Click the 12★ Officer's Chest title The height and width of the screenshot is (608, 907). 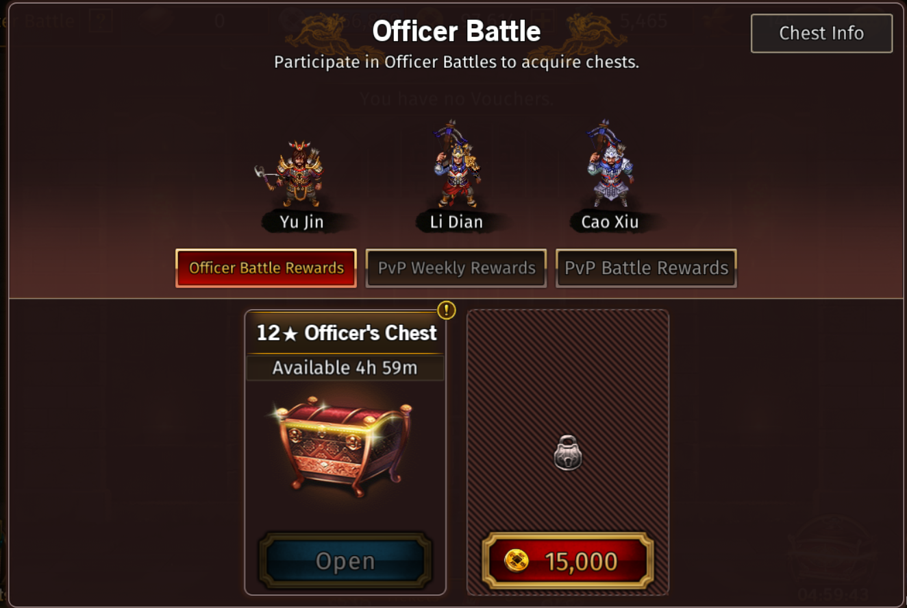[347, 333]
